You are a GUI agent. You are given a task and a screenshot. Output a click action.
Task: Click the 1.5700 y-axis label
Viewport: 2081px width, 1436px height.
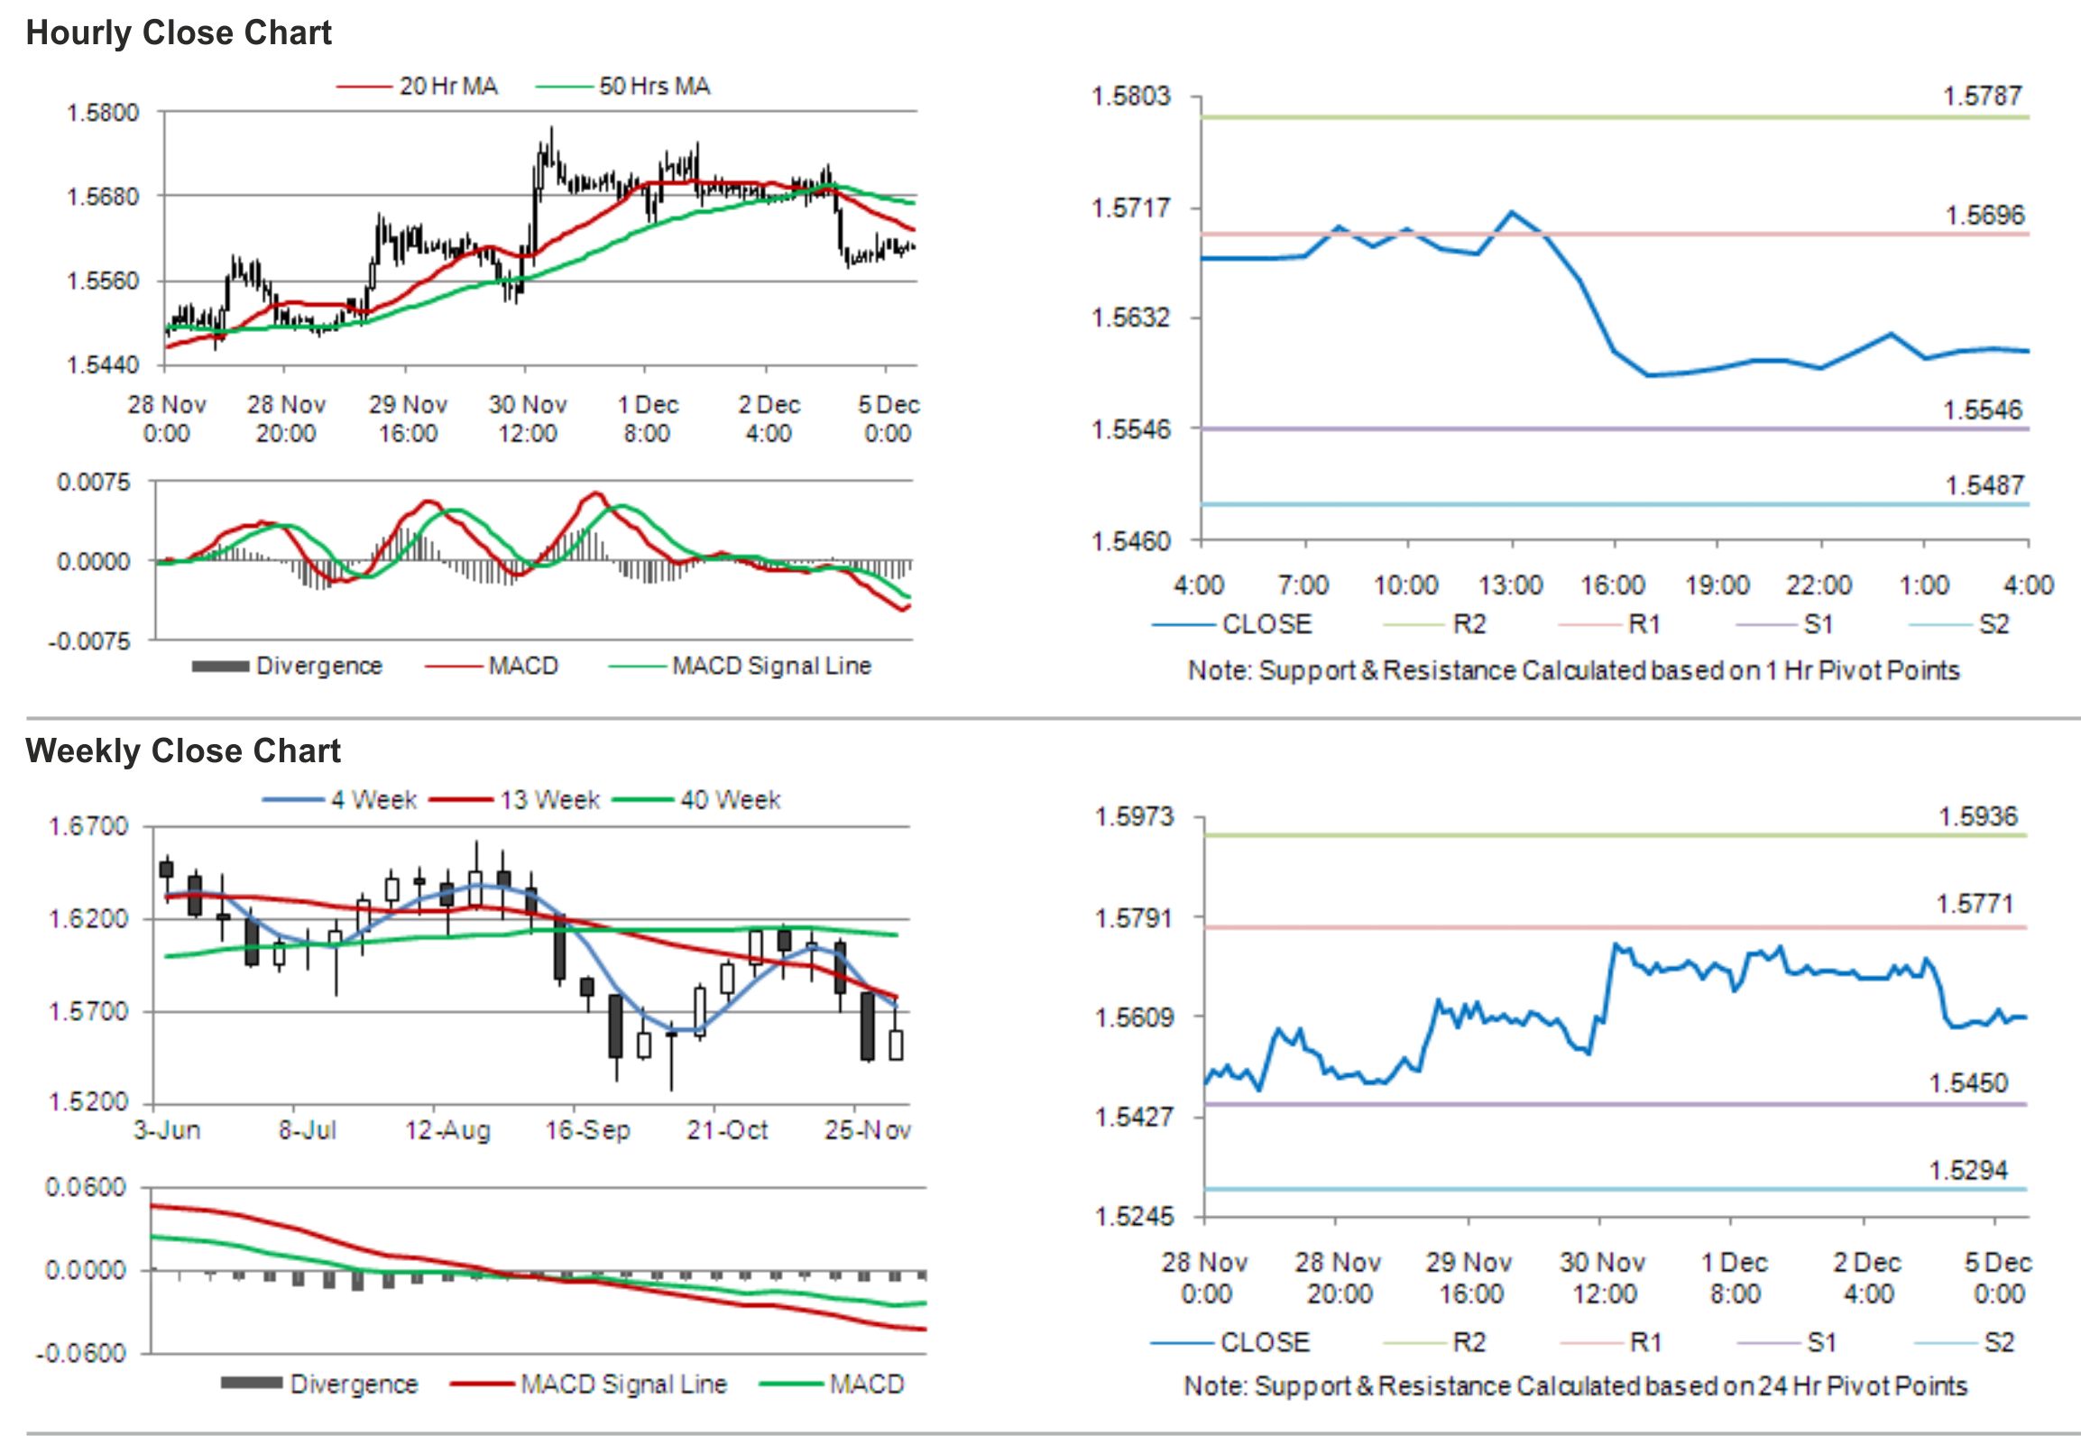88,1011
